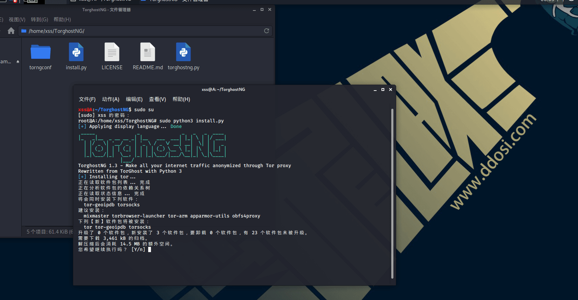Screen dimensions: 578x300
Task: Open terminal 查看(V) menu
Action: click(x=158, y=99)
